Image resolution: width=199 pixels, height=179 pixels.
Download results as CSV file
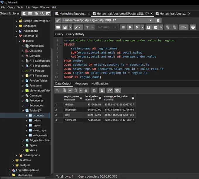[102, 91]
